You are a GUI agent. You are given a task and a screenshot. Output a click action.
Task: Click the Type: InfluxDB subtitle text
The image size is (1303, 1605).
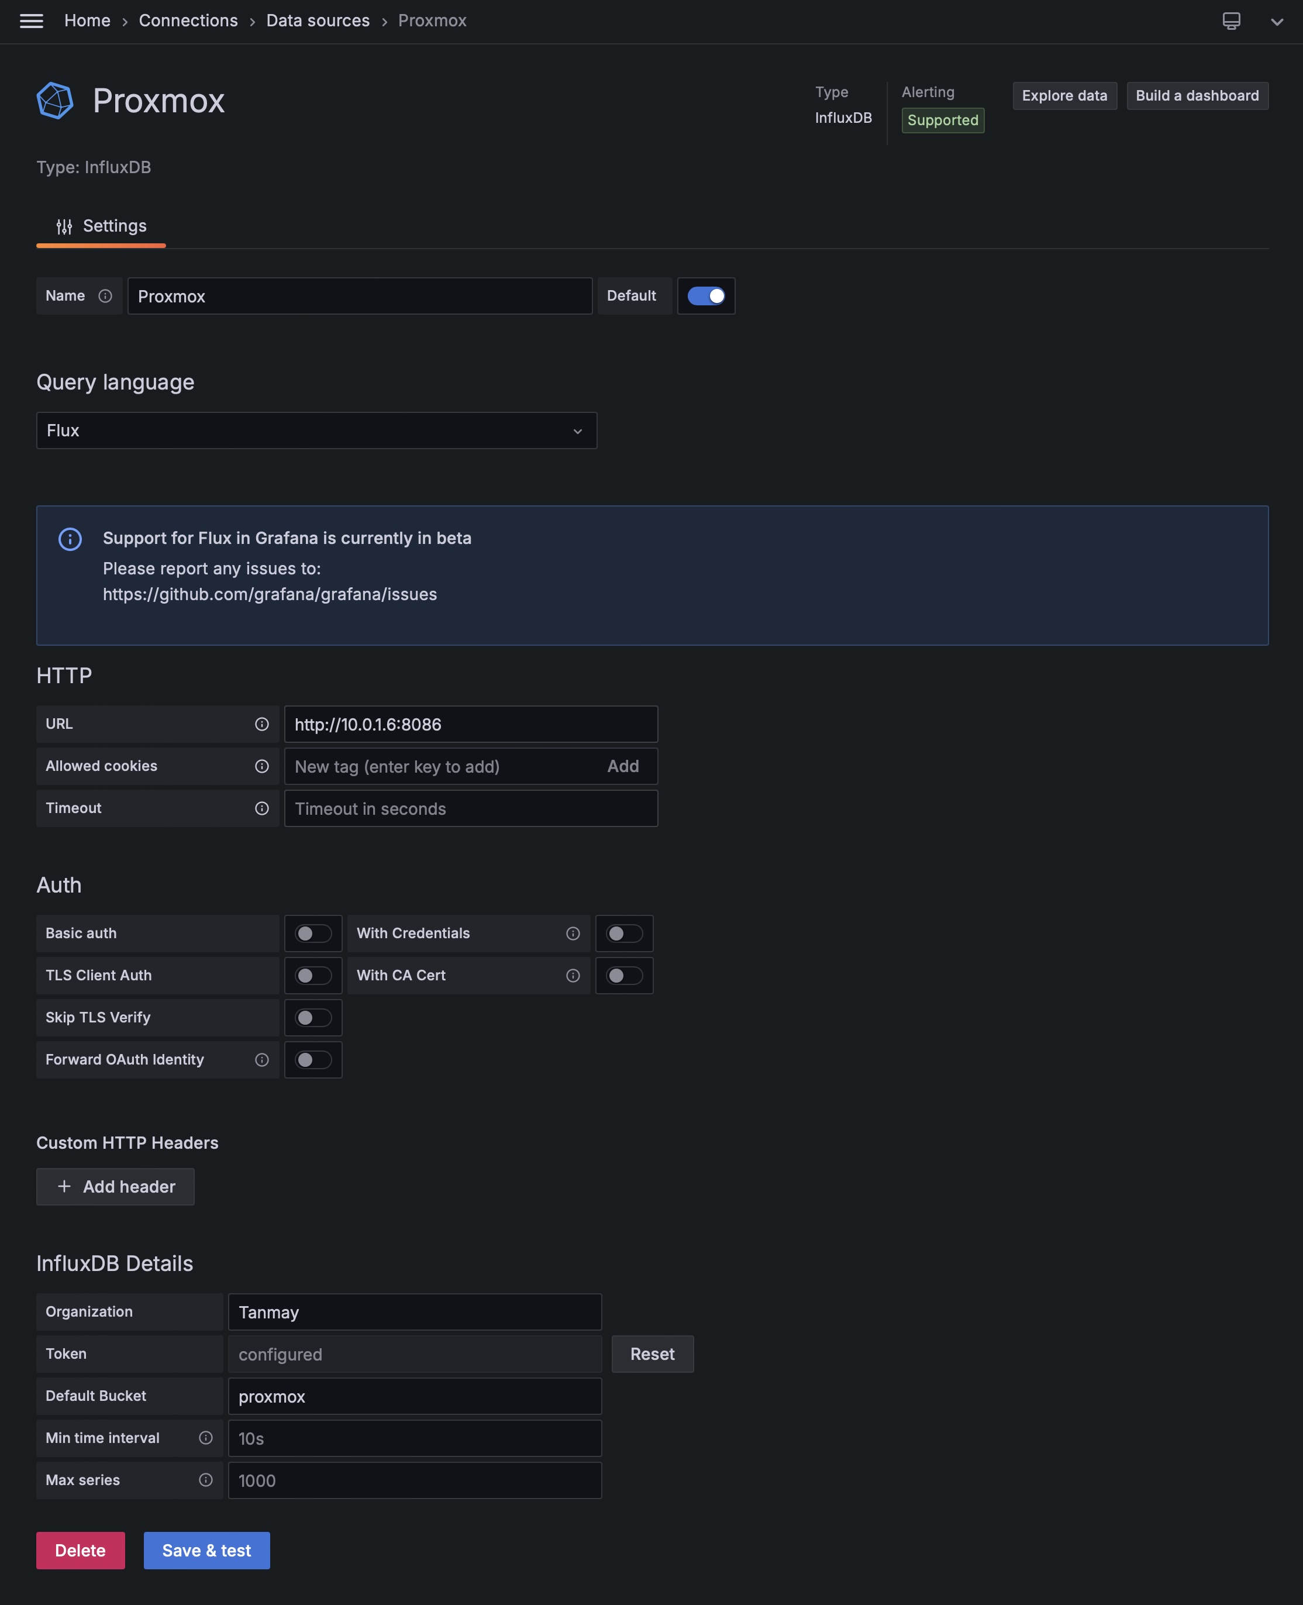pyautogui.click(x=94, y=167)
